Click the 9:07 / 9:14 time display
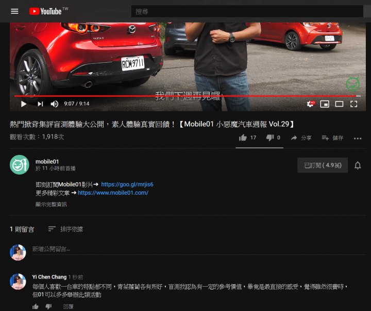This screenshot has height=311, width=371. coord(77,103)
